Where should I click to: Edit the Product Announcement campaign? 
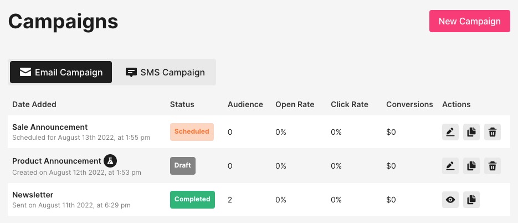click(x=450, y=165)
